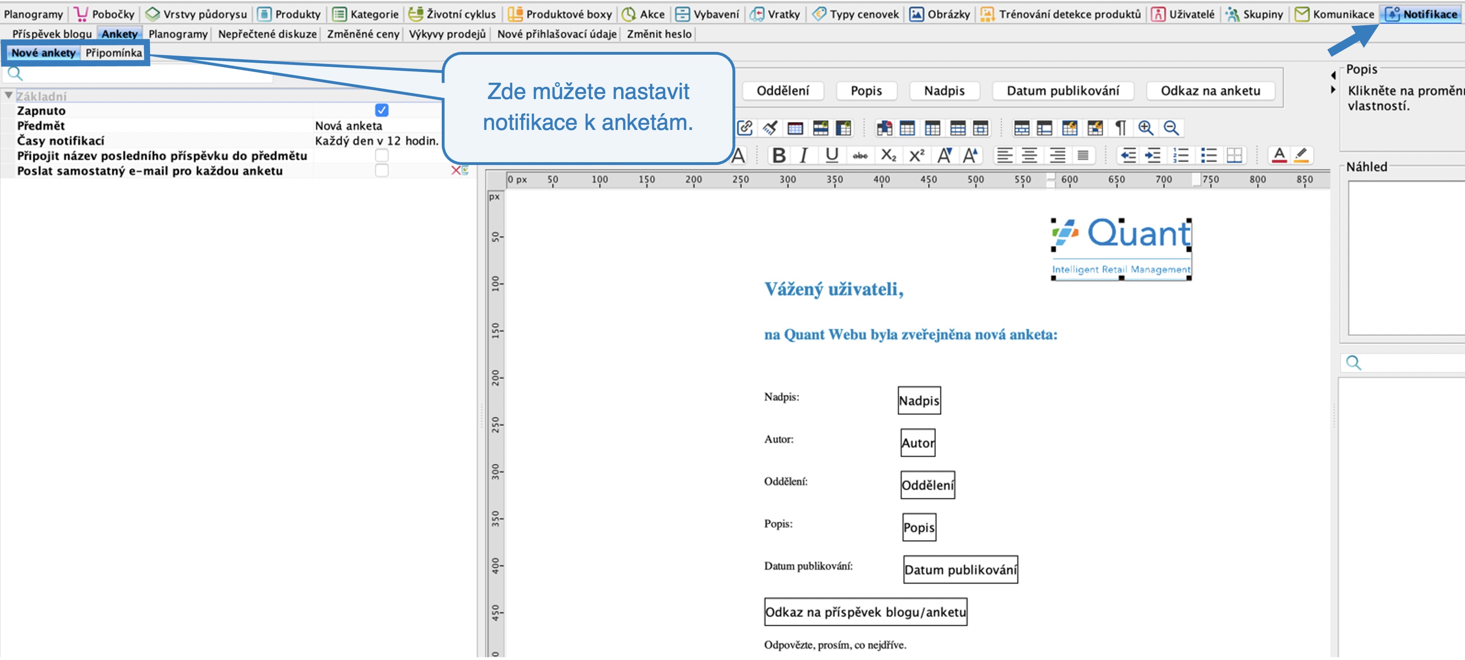Align text right
Viewport: 1465px width, 660px height.
[x=1057, y=155]
